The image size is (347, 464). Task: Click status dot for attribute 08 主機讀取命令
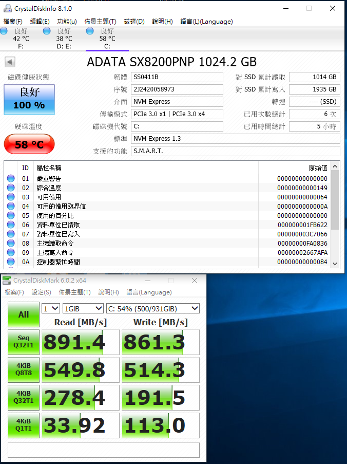[11, 243]
